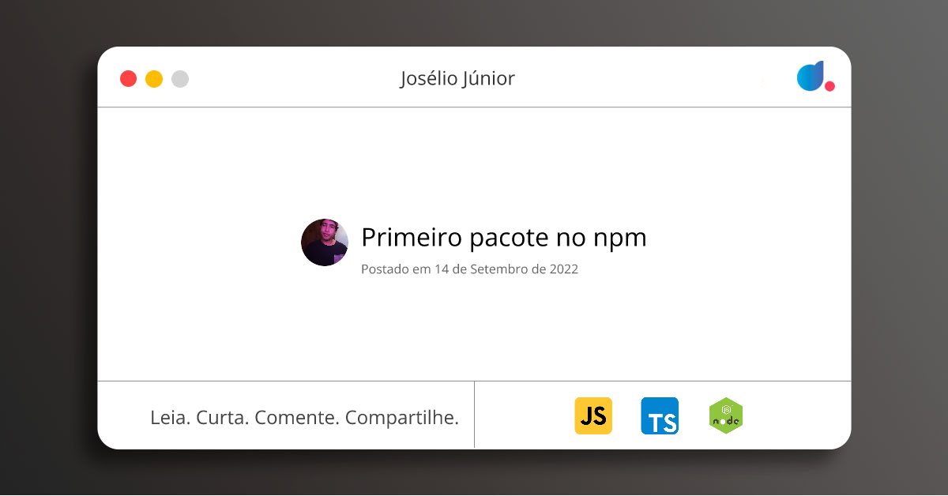The width and height of the screenshot is (948, 496).
Task: Select the Postado em 14 de Setembro date text
Action: click(469, 269)
